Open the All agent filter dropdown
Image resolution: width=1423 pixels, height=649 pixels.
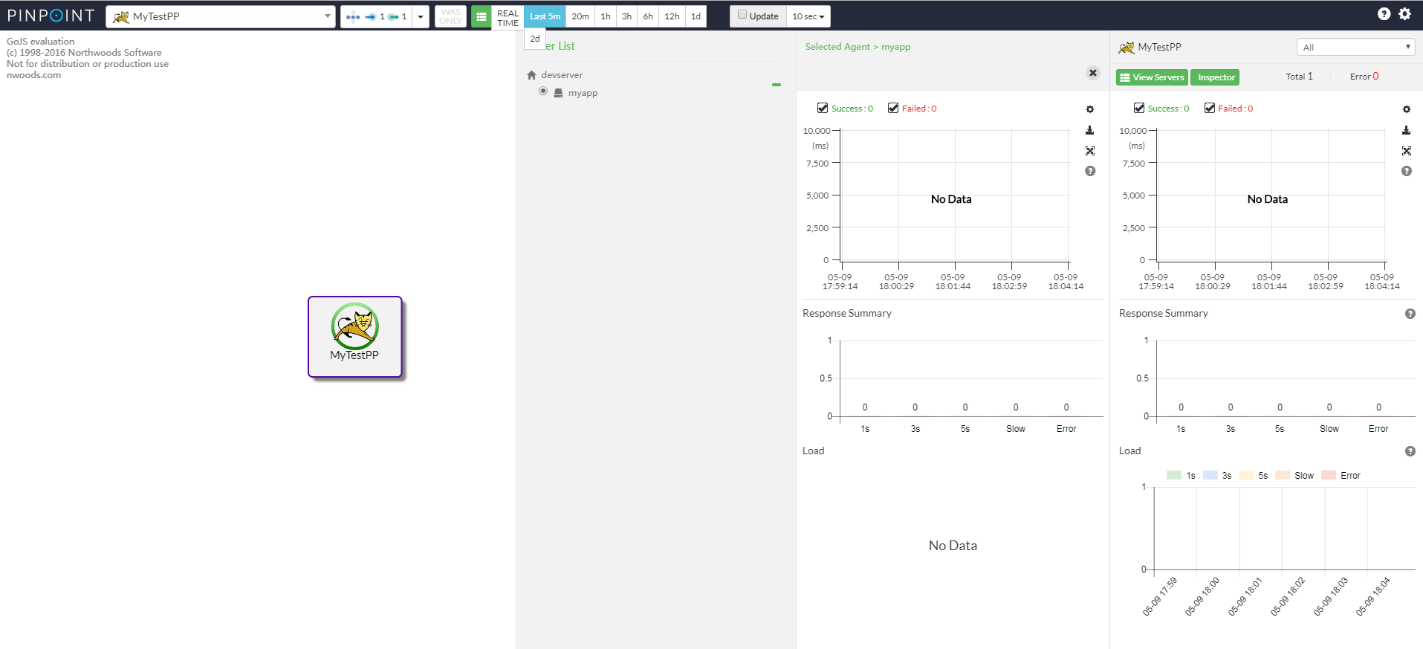(x=1355, y=47)
